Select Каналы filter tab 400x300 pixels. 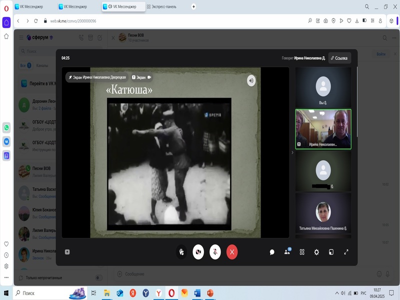[42, 65]
